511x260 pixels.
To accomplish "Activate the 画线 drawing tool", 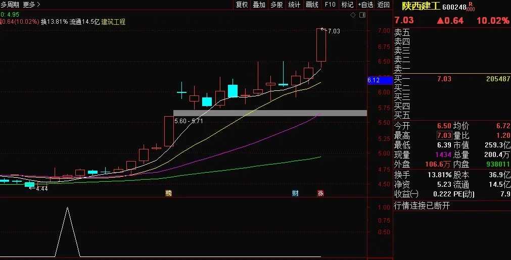I will [x=312, y=5].
